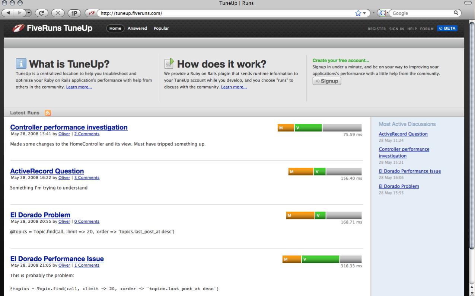Screen dimensions: 475x296
Task: Switch to the Popular tab
Action: coord(161,28)
